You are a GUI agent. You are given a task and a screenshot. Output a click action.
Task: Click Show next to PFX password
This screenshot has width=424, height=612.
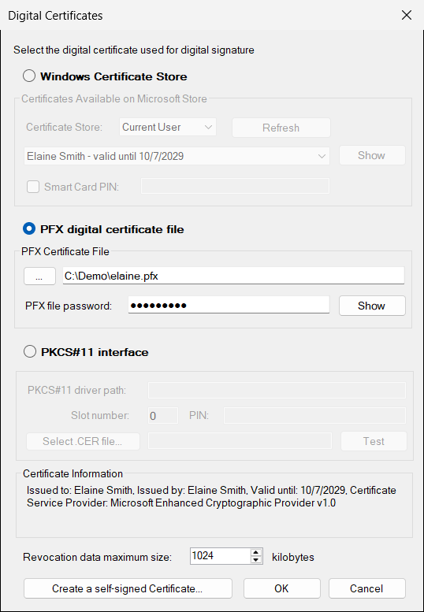point(372,306)
